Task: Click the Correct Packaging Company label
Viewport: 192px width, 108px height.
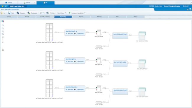Action: pyautogui.click(x=172, y=6)
